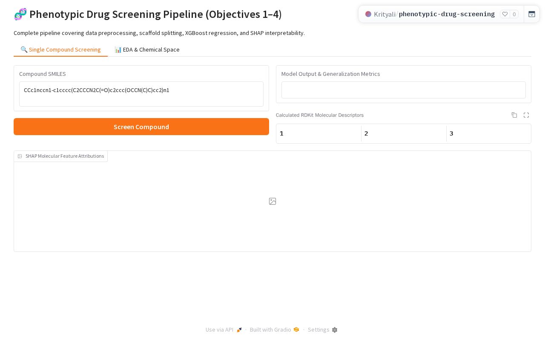Viewport: 545px width, 341px height.
Task: Open the Settings link in footer
Action: (x=323, y=330)
